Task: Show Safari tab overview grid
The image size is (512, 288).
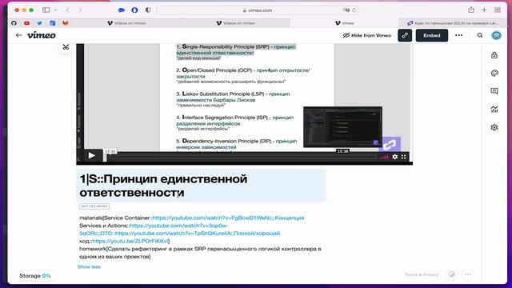Action: coord(498,10)
